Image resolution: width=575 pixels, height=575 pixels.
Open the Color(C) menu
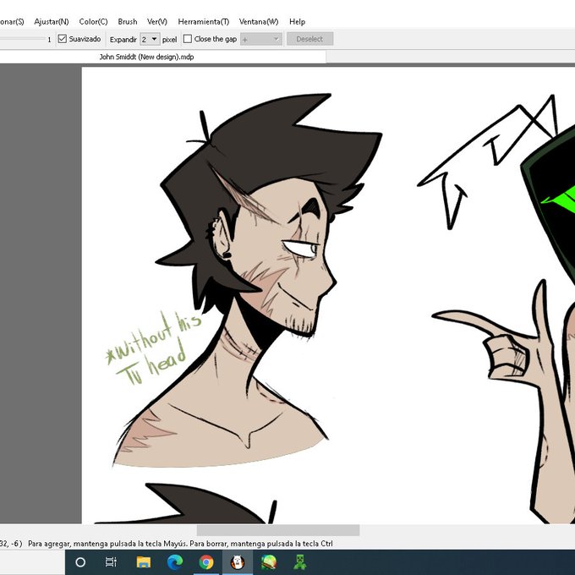click(93, 22)
